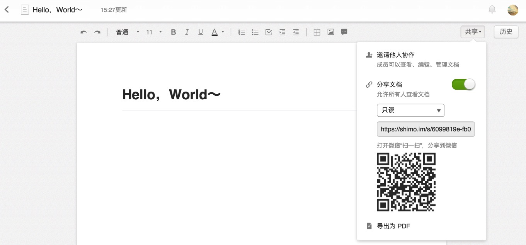526x245 pixels.
Task: Turn off the 分享文档 switch
Action: (463, 84)
